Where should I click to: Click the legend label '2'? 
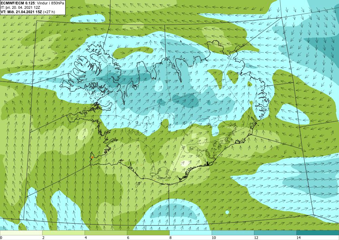[x=43, y=238]
